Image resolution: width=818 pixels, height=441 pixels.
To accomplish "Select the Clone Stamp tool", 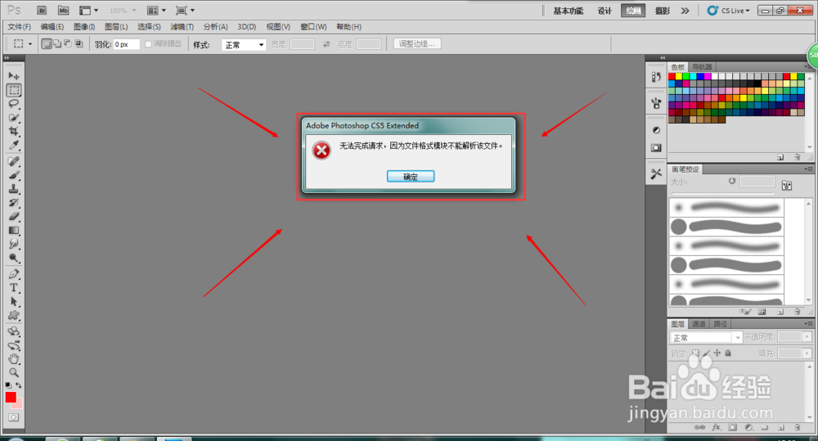I will (x=14, y=189).
